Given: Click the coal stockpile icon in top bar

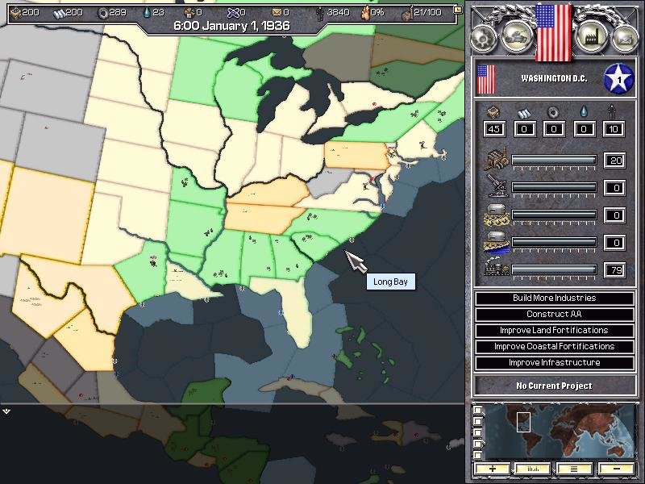Looking at the screenshot, I should pyautogui.click(x=15, y=13).
